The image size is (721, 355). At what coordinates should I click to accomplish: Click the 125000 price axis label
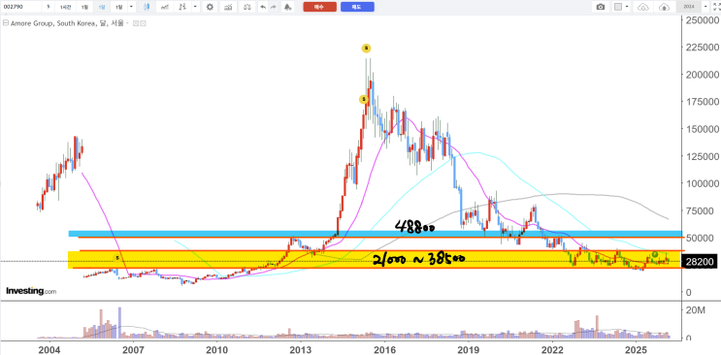tap(702, 156)
